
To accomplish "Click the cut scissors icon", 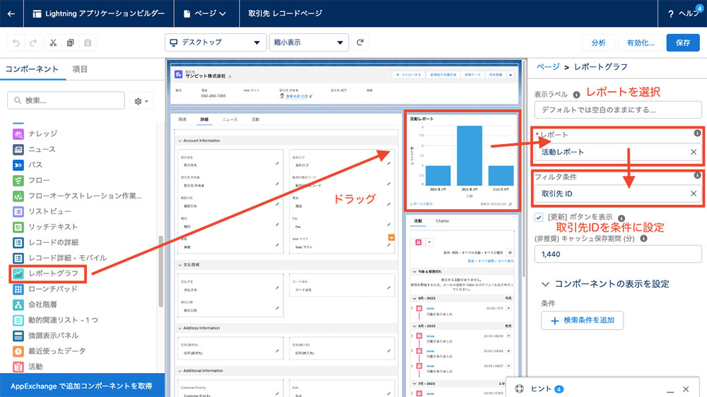I will 53,42.
